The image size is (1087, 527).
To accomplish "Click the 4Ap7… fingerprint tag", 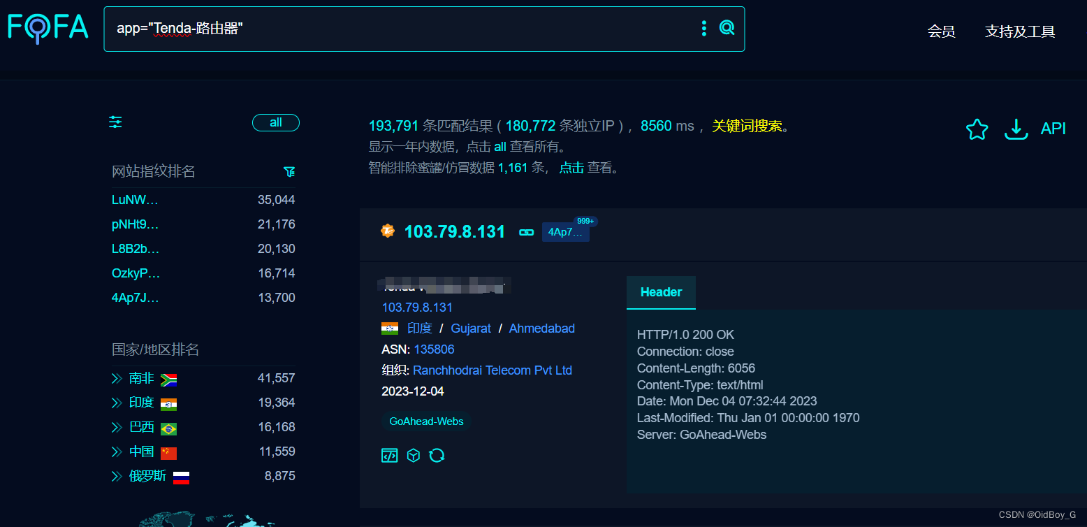I will [x=566, y=233].
